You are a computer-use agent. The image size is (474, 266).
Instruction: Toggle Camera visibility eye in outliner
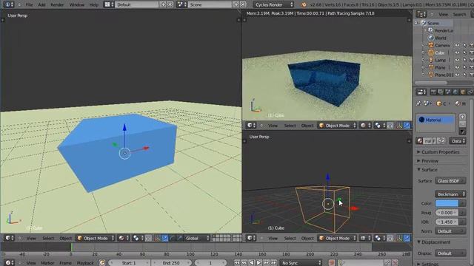457,45
